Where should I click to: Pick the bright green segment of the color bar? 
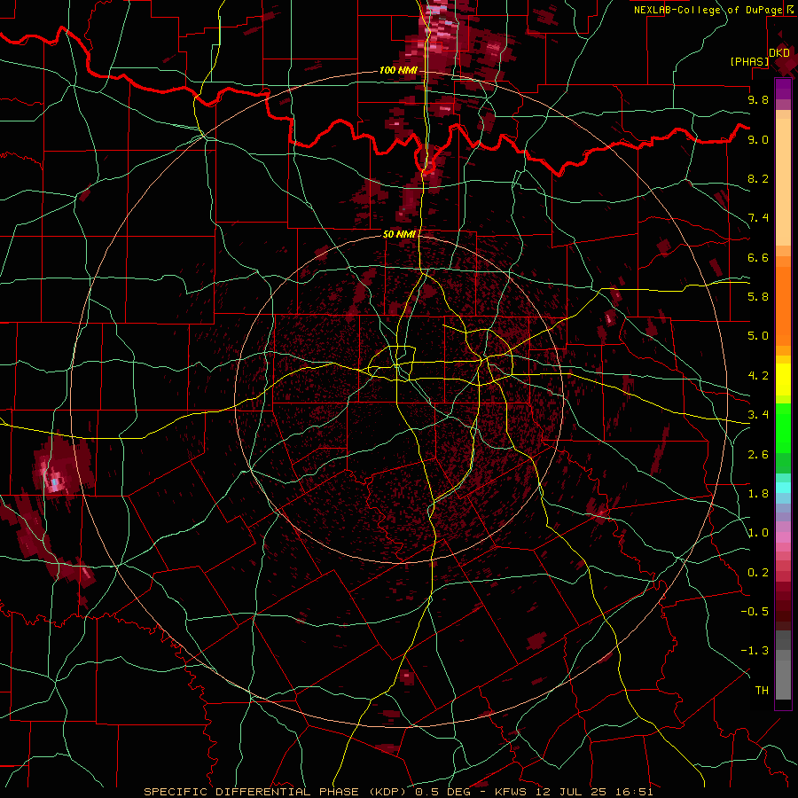click(783, 427)
